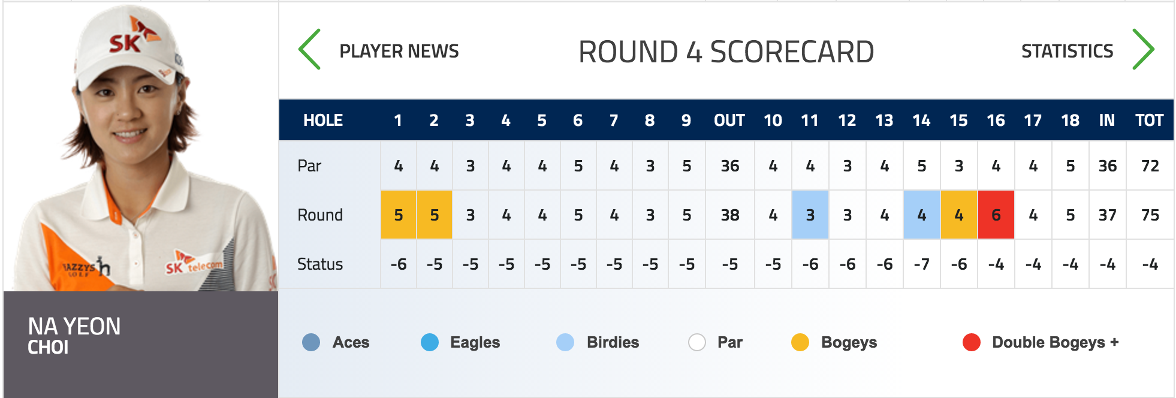Click the hole 15 bogey cell

click(959, 215)
